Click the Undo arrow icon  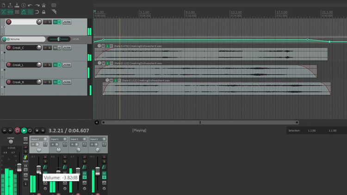(x=30, y=5)
